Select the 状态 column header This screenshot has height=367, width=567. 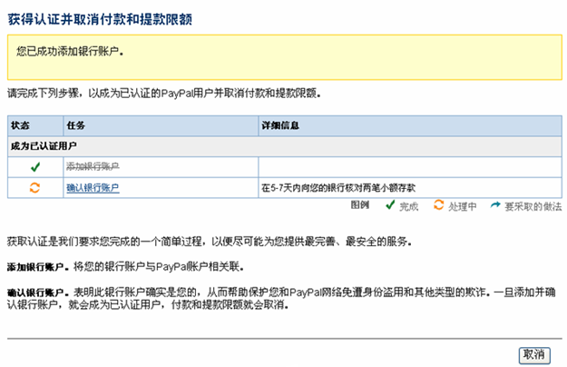[22, 124]
